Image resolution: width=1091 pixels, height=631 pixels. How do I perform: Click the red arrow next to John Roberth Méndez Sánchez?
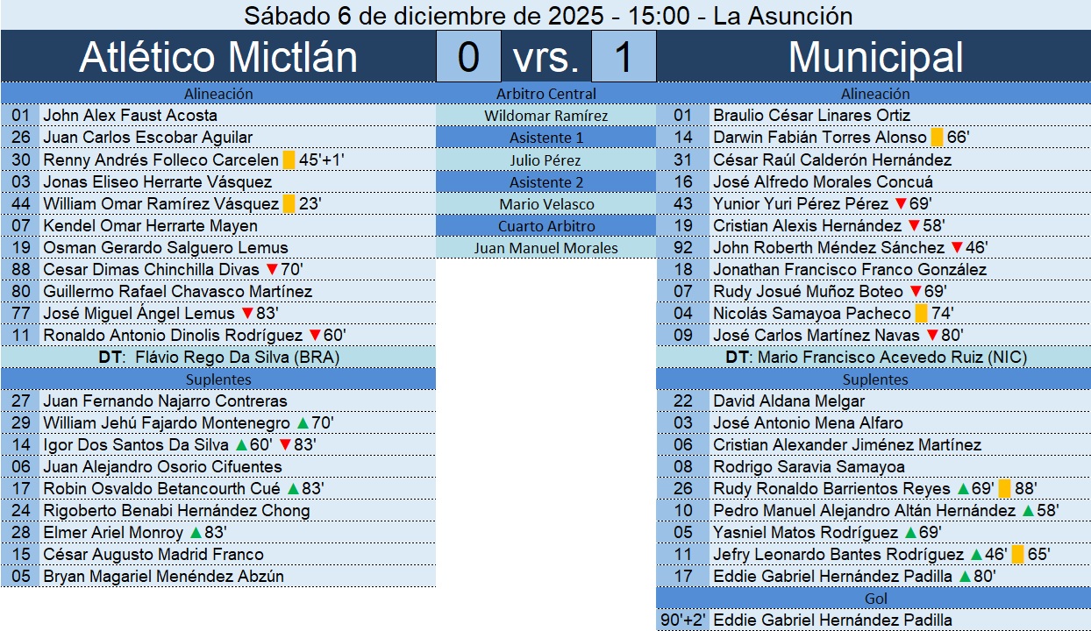point(957,247)
